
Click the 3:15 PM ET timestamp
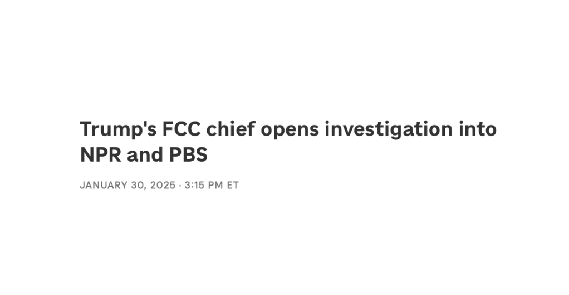point(211,186)
